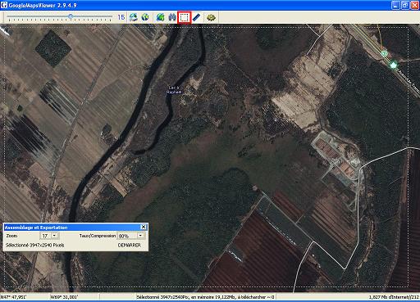Open the Taux/Compression 80% dropdown arrow
Image resolution: width=420 pixels, height=302 pixels.
pos(140,236)
